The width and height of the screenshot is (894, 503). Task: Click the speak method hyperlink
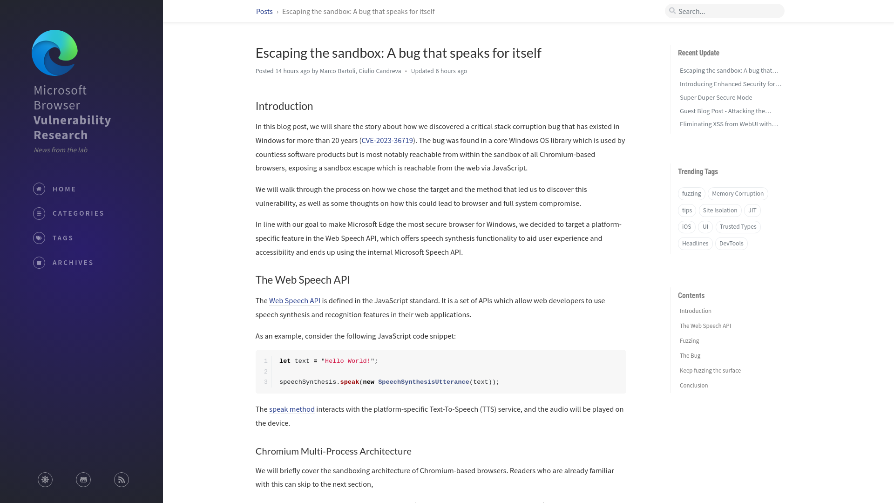coord(291,409)
